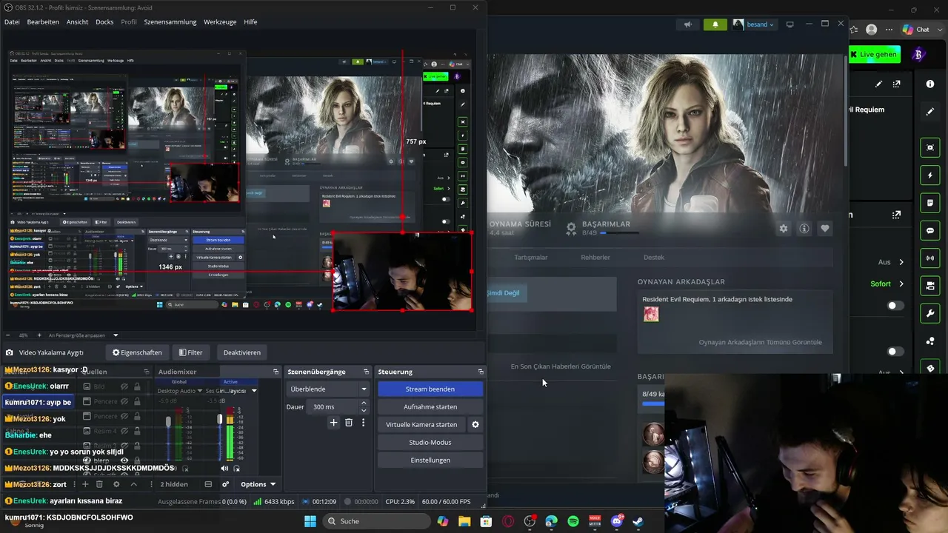
Task: Add a new source with plus icon
Action: (x=85, y=484)
